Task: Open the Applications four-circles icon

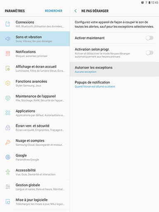Action: (8, 113)
